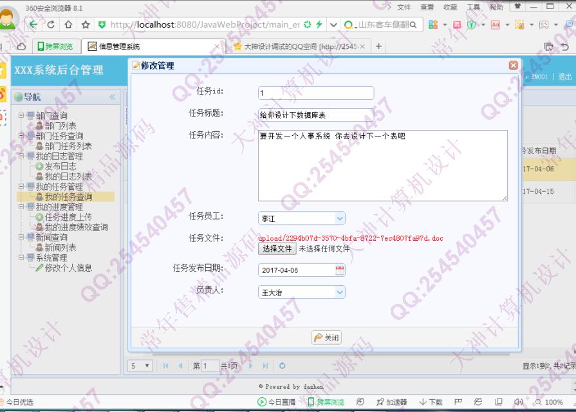Toggle the sound speaker icon in status bar

pyautogui.click(x=518, y=402)
